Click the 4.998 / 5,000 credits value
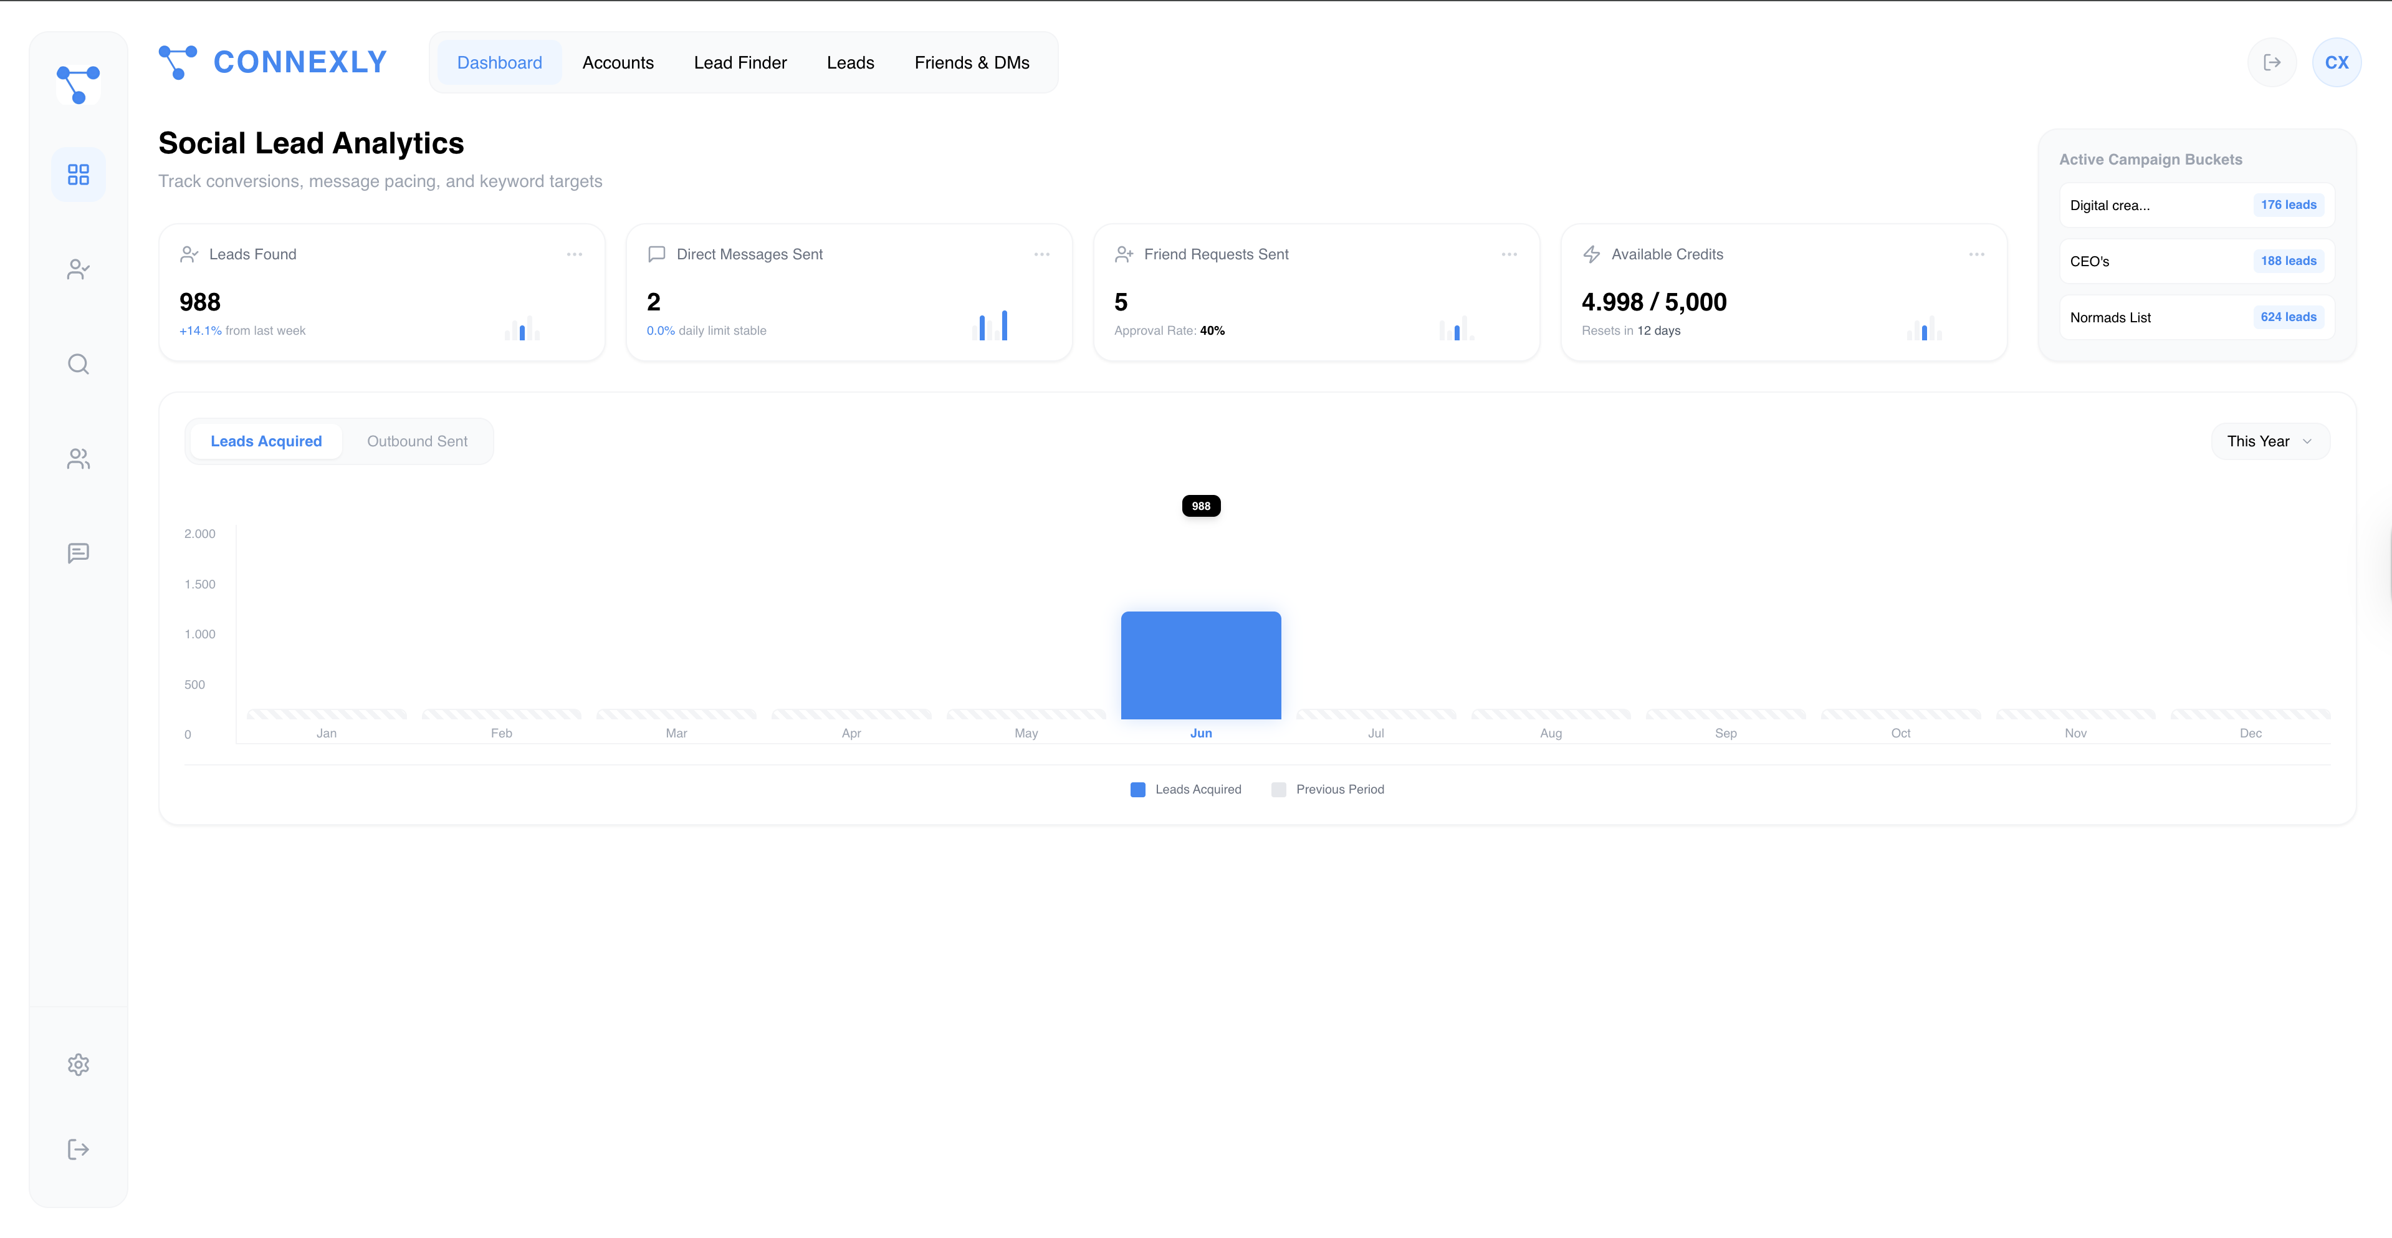 (1654, 302)
